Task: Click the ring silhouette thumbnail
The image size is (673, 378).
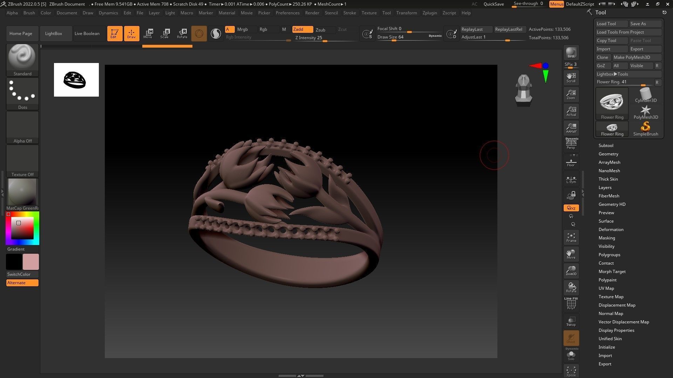Action: 76,79
